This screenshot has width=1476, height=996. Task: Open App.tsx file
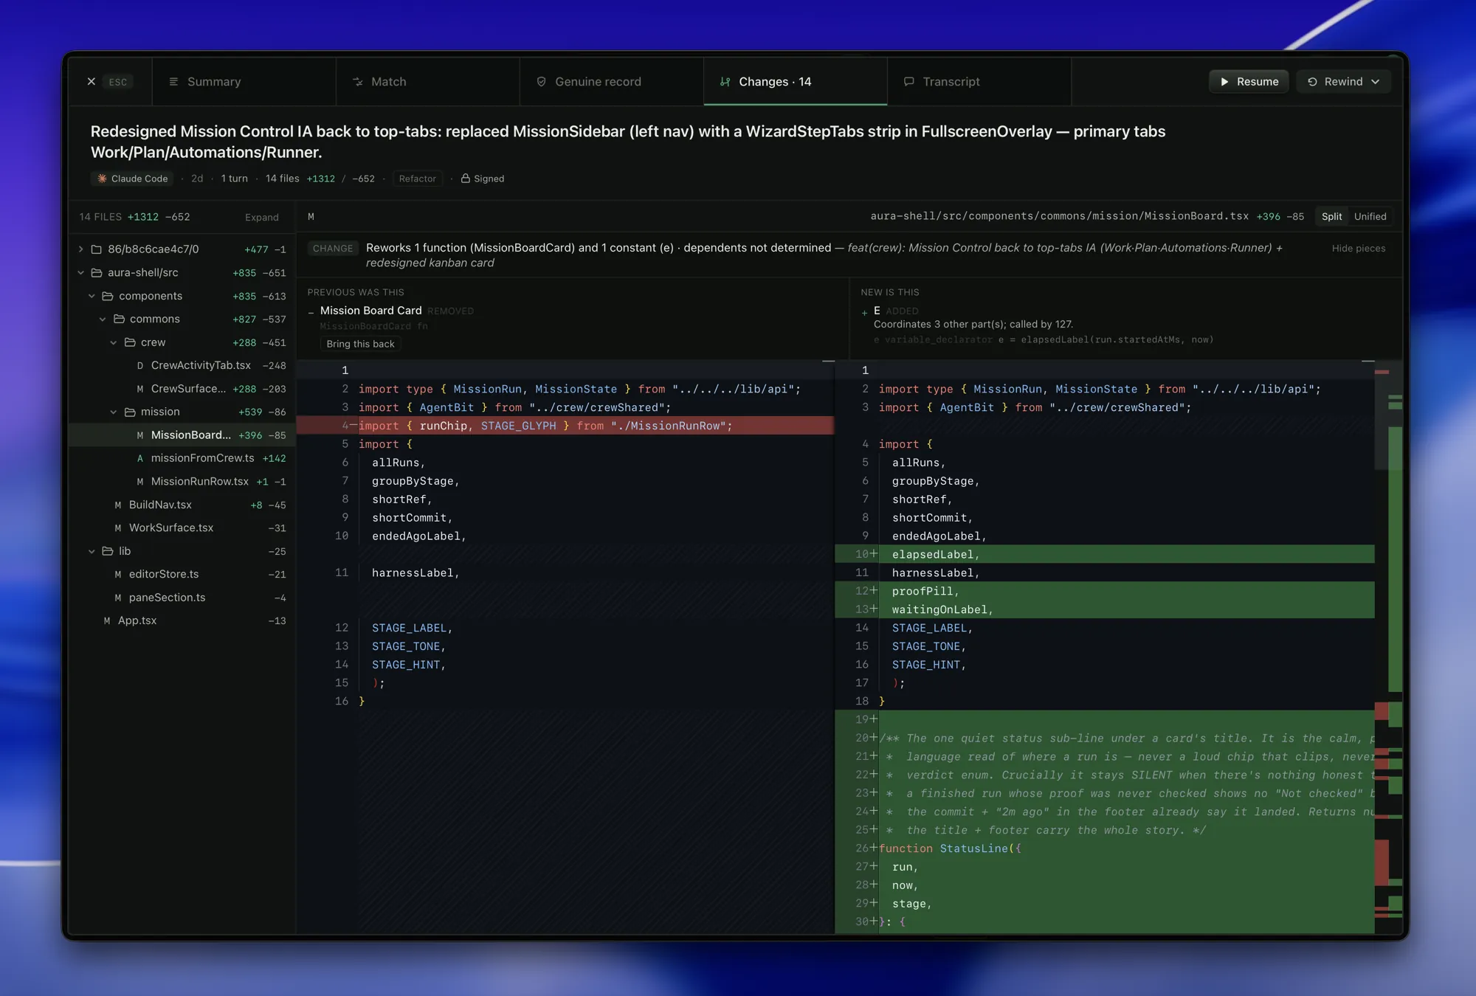(x=182, y=620)
